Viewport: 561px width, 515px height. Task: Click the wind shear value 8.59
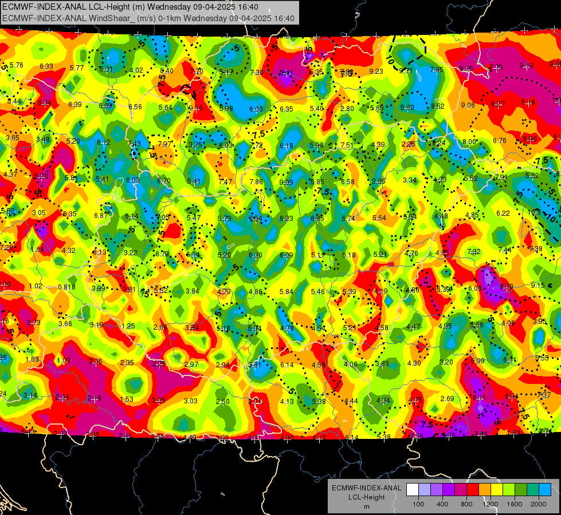pos(506,286)
